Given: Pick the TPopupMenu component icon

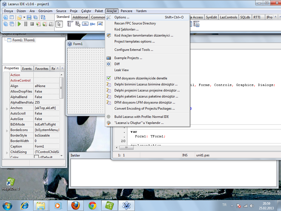Looking at the screenshot, I should (78, 24).
